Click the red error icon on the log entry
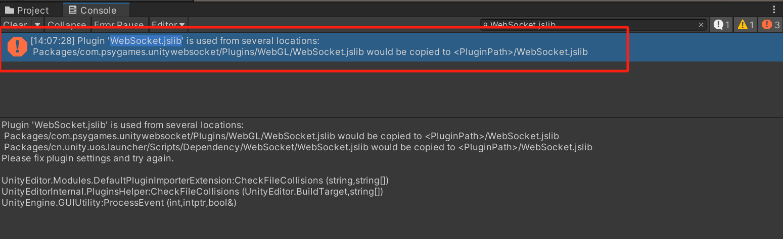Screen dimensions: 783x239 [18, 46]
